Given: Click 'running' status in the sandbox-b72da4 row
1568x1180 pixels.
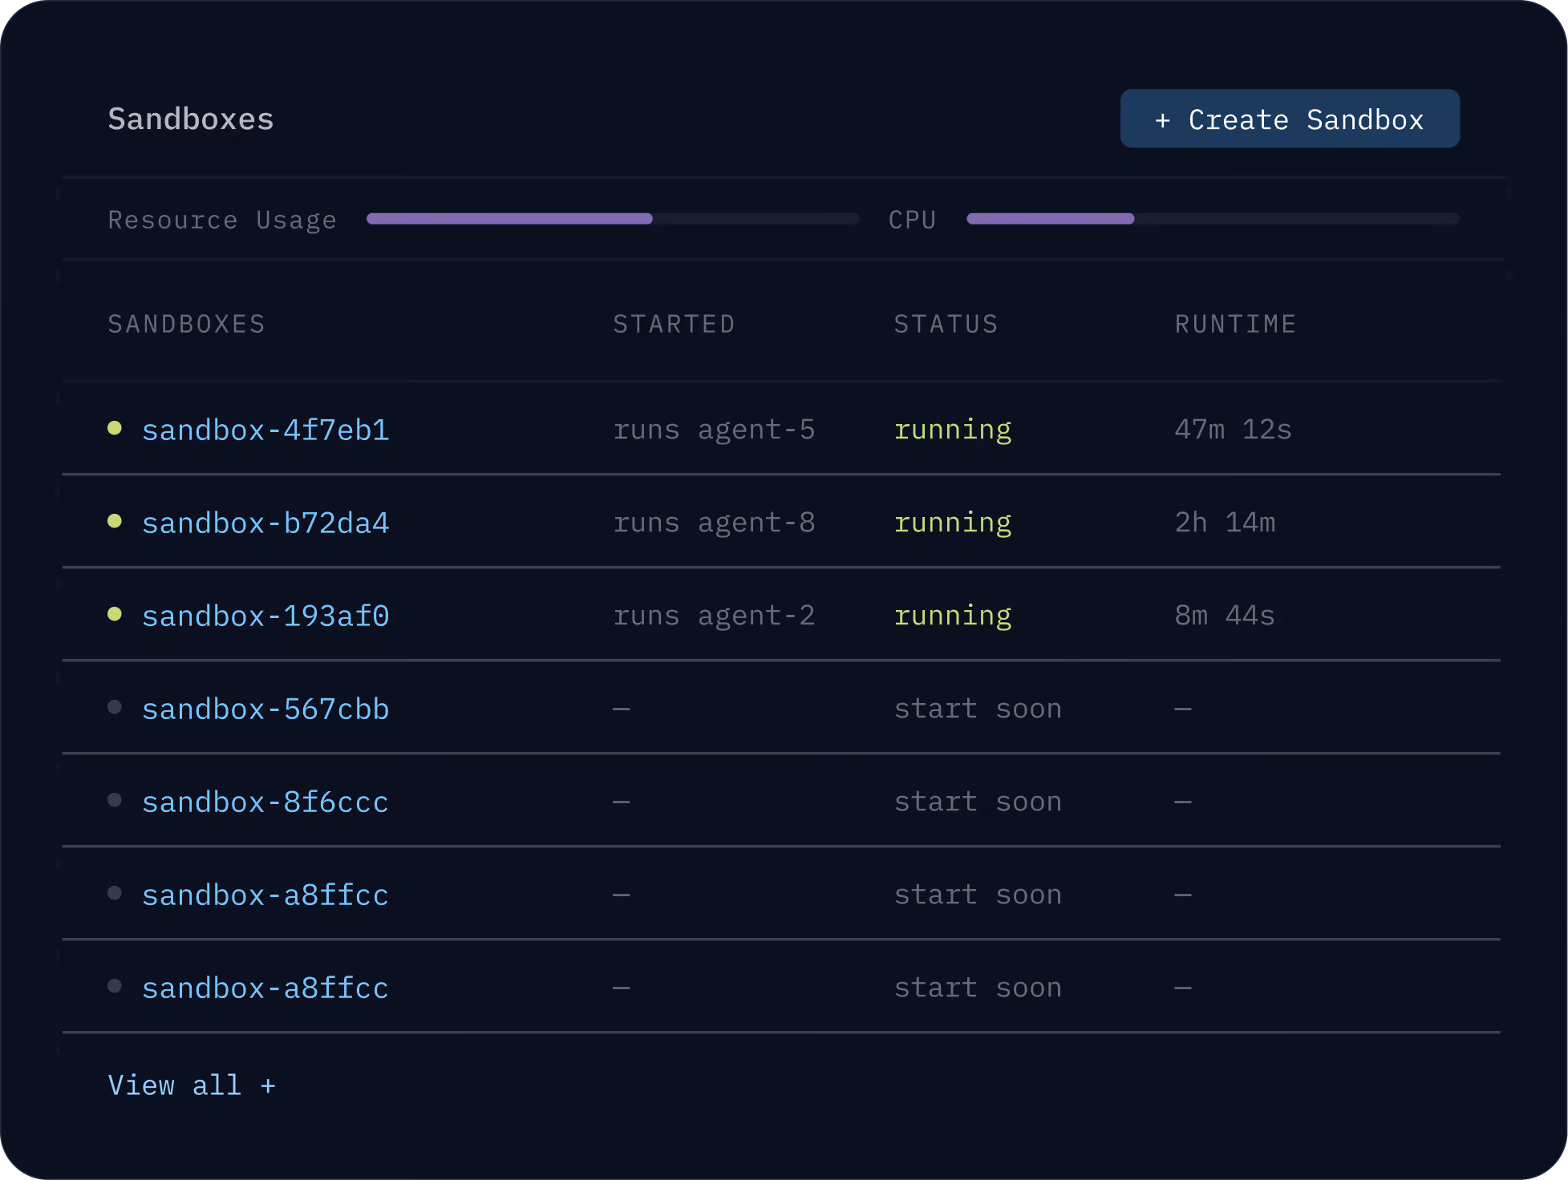Looking at the screenshot, I should coord(953,523).
